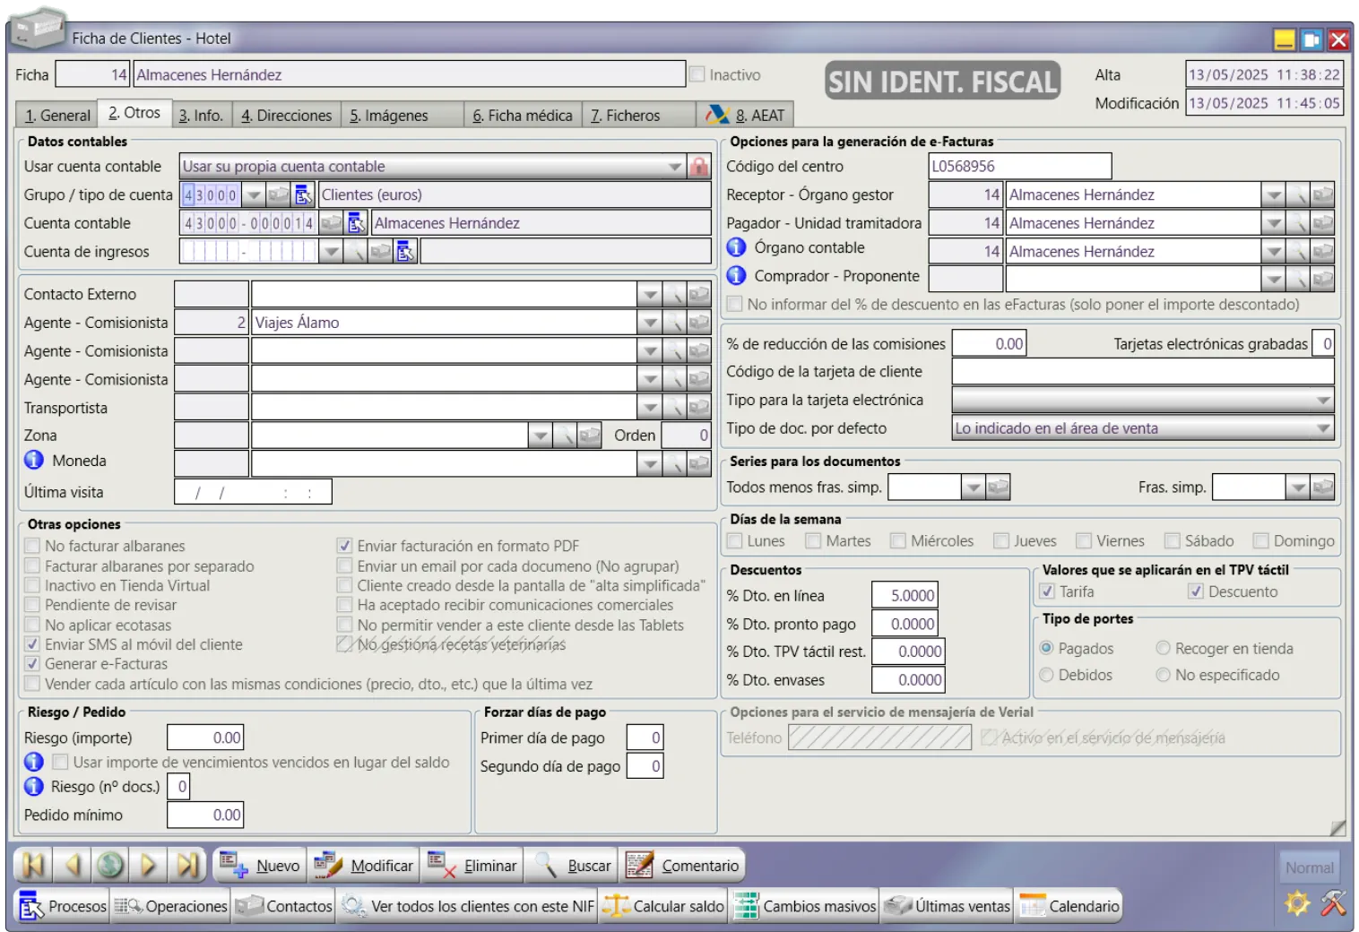The height and width of the screenshot is (932, 1359).
Task: Expand Usar cuenta contable dropdown
Action: point(674,167)
